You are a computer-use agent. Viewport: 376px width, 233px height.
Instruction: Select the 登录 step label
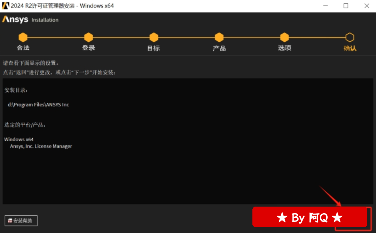(x=88, y=48)
